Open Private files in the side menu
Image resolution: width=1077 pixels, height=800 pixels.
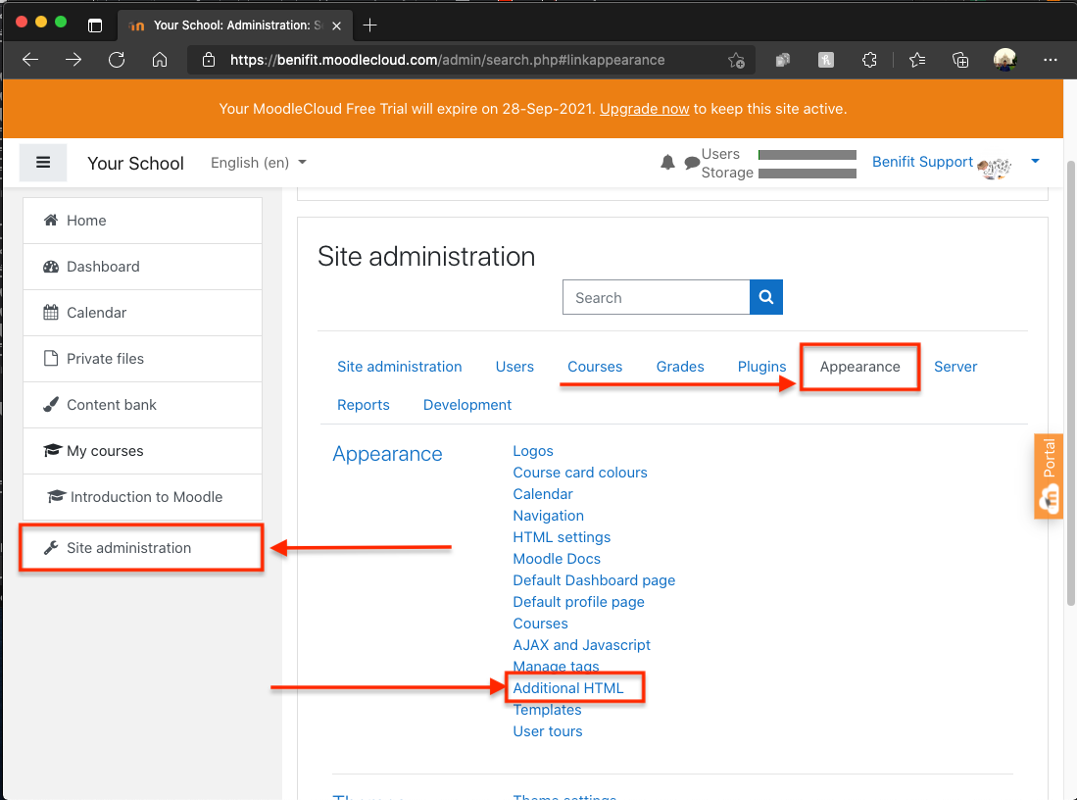(142, 359)
